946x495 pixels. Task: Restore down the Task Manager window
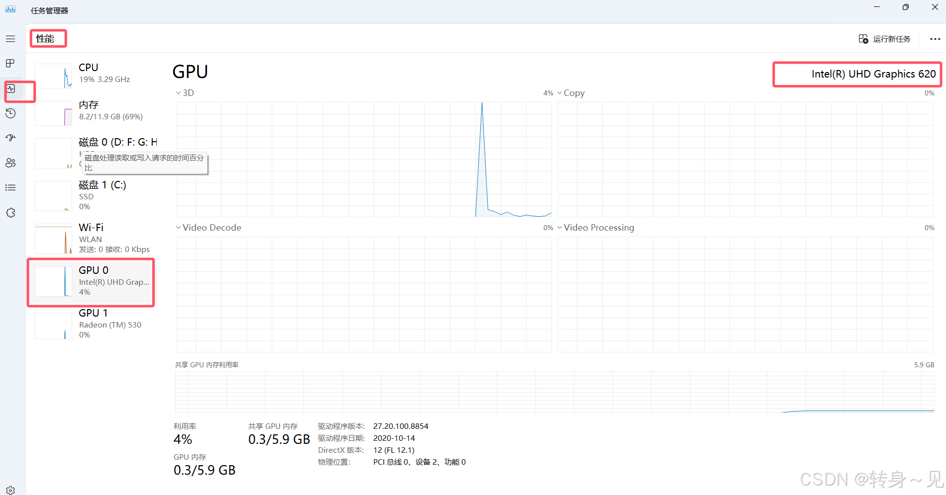pyautogui.click(x=906, y=7)
